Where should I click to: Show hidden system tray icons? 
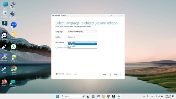(x=144, y=96)
